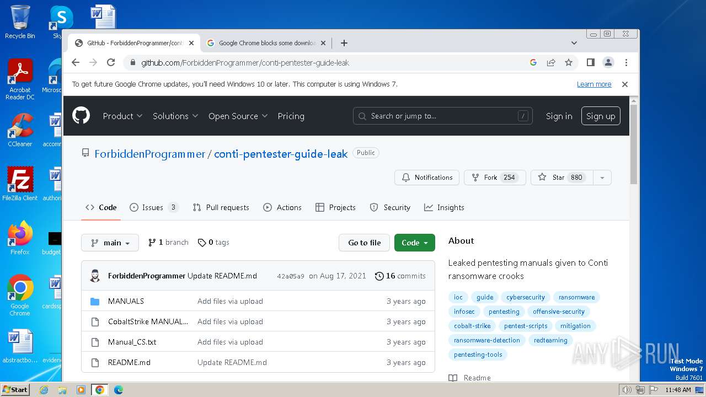Select the redteaming topic tag
706x397 pixels.
550,340
